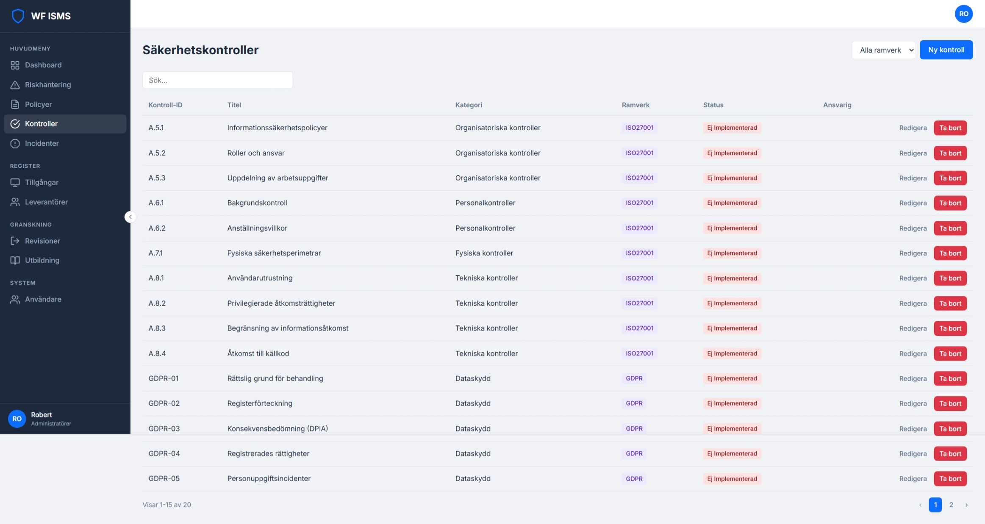Focus the Sök search field
The image size is (985, 524).
(x=217, y=80)
